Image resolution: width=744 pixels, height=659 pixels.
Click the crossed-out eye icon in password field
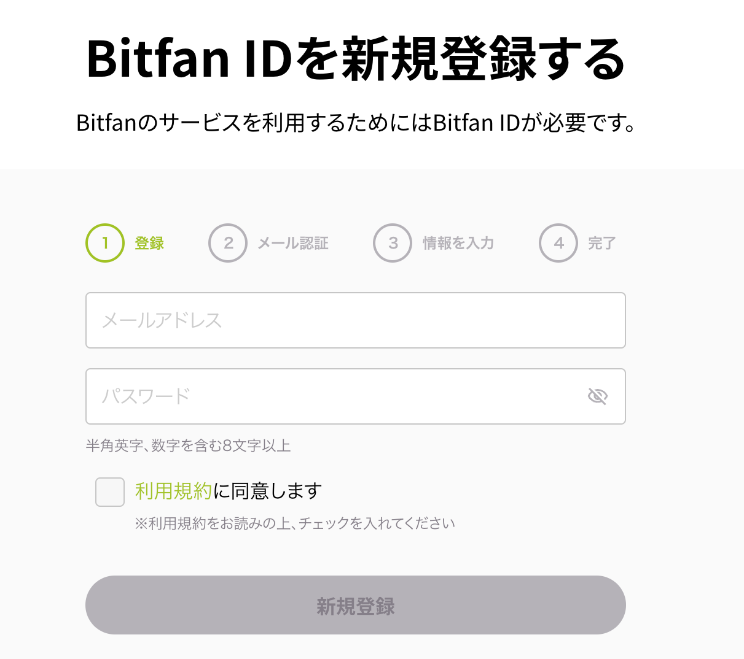pos(598,396)
